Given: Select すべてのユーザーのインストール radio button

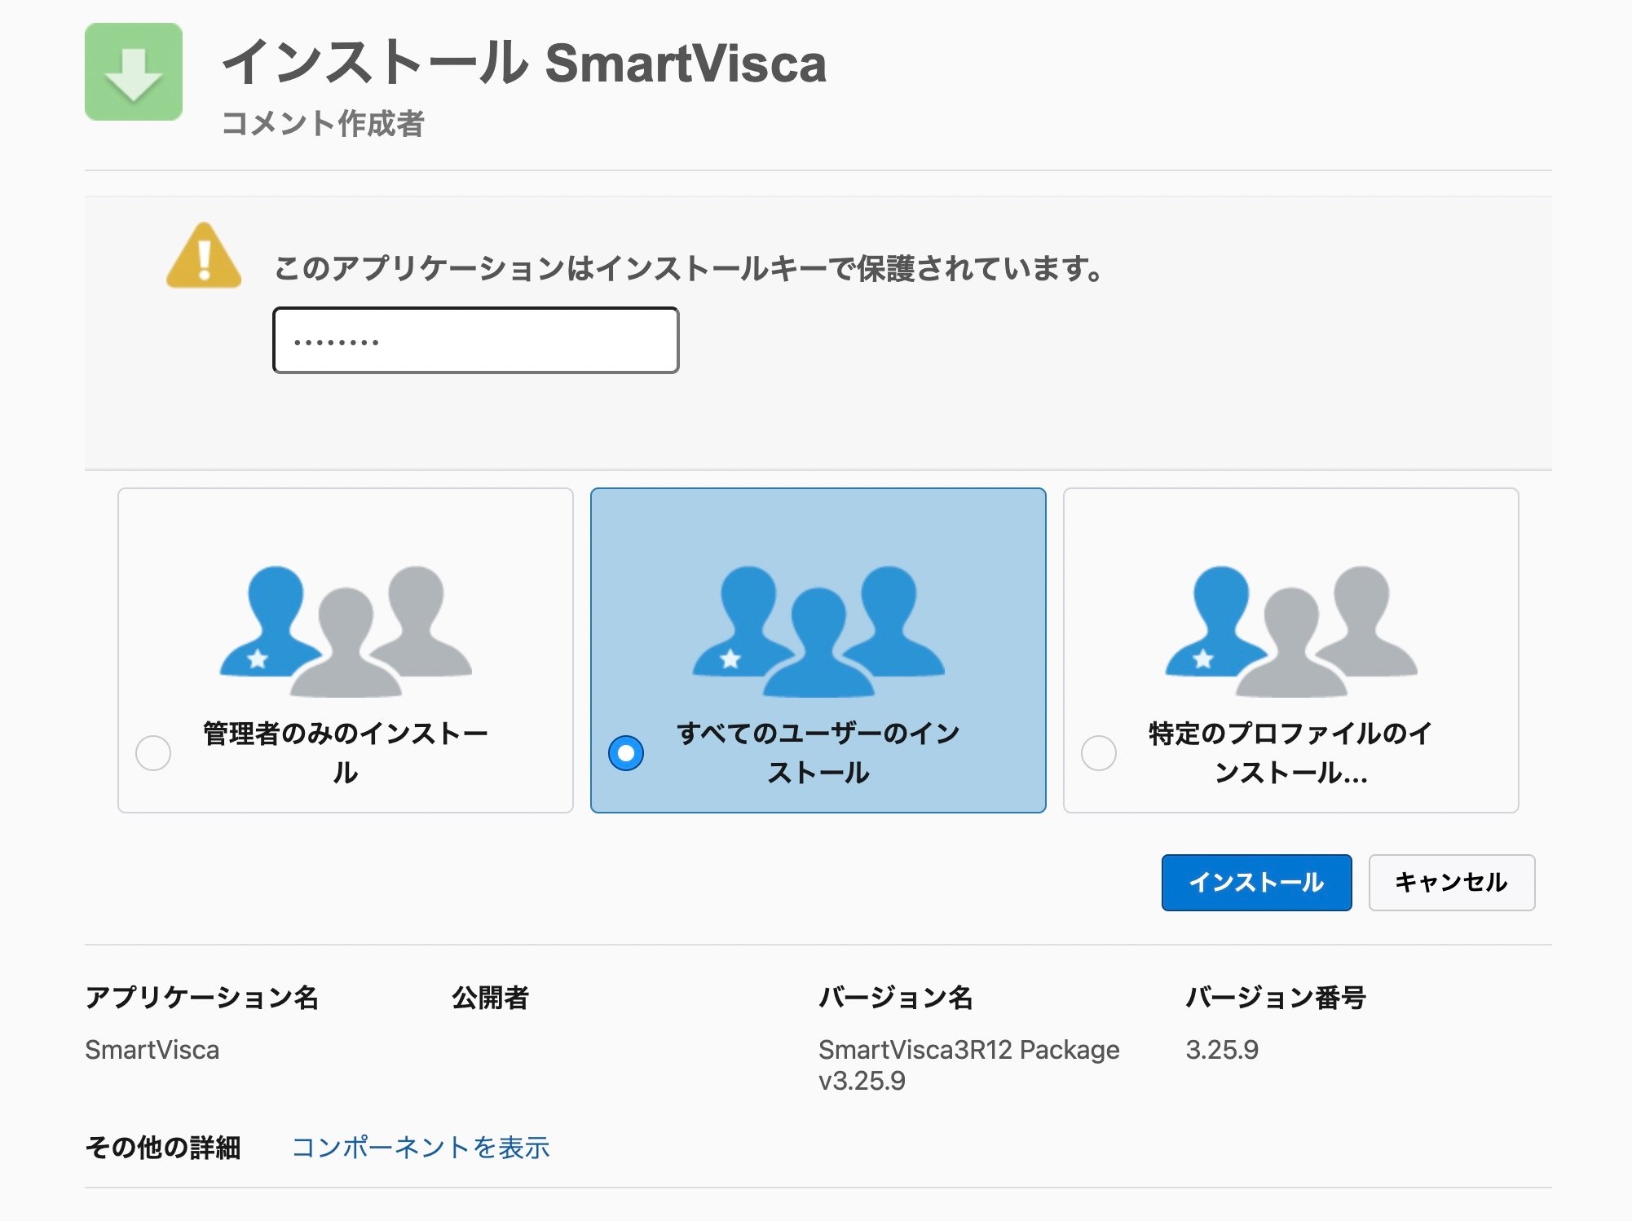Looking at the screenshot, I should [626, 752].
